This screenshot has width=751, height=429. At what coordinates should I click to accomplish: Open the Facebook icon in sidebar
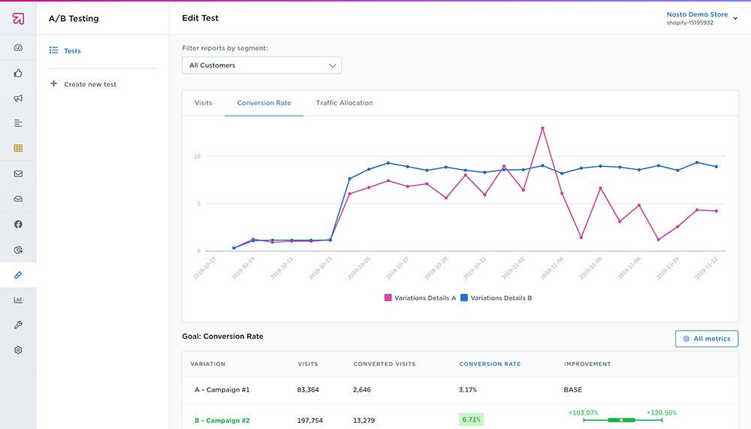(18, 224)
